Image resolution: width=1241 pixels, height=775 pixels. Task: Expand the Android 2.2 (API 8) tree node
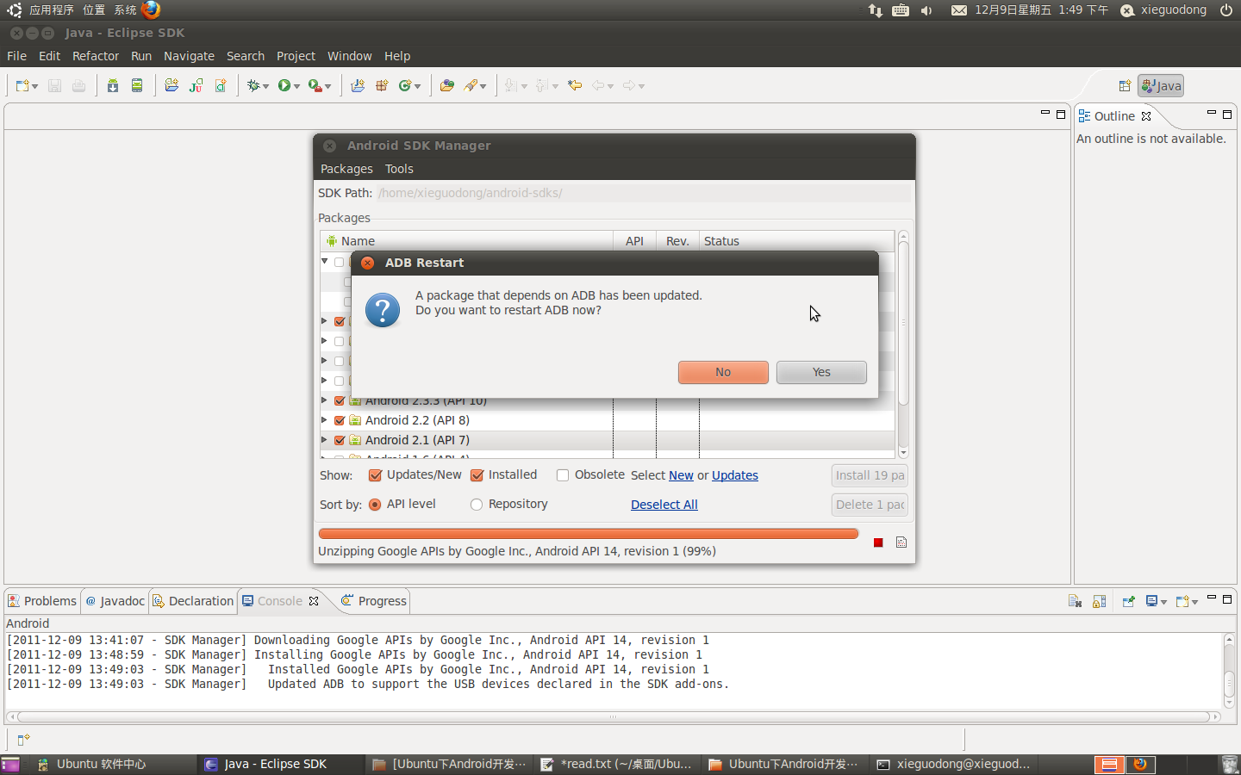click(325, 420)
